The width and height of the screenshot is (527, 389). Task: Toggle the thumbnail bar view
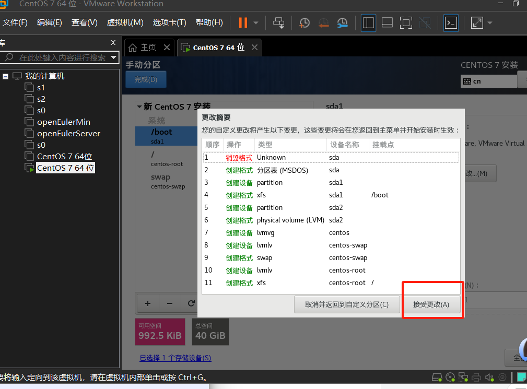(x=387, y=23)
